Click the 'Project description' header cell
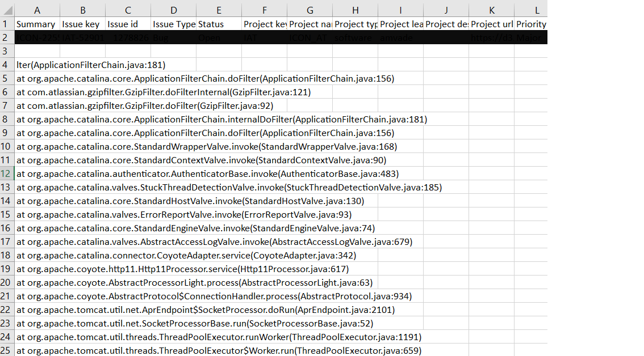 coord(446,24)
